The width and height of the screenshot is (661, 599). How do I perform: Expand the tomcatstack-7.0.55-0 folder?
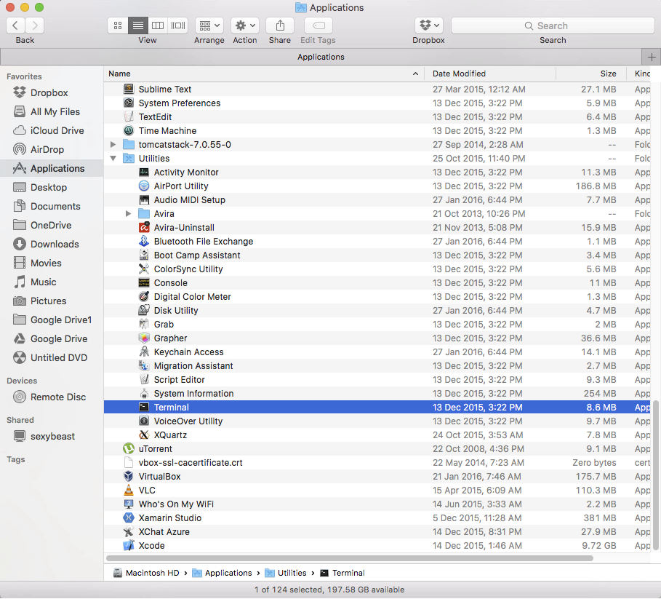click(x=113, y=145)
